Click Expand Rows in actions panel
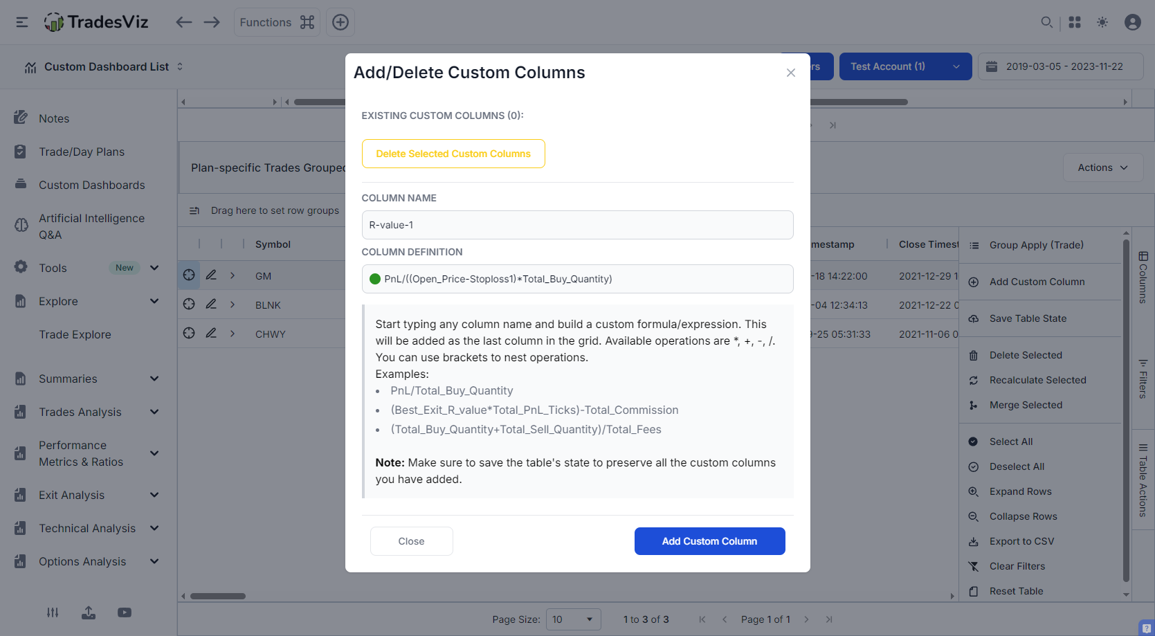This screenshot has width=1155, height=636. tap(1020, 491)
